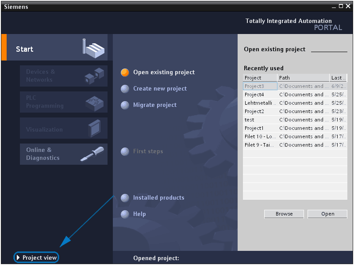This screenshot has width=354, height=265.
Task: Open the Help entry
Action: click(x=139, y=214)
